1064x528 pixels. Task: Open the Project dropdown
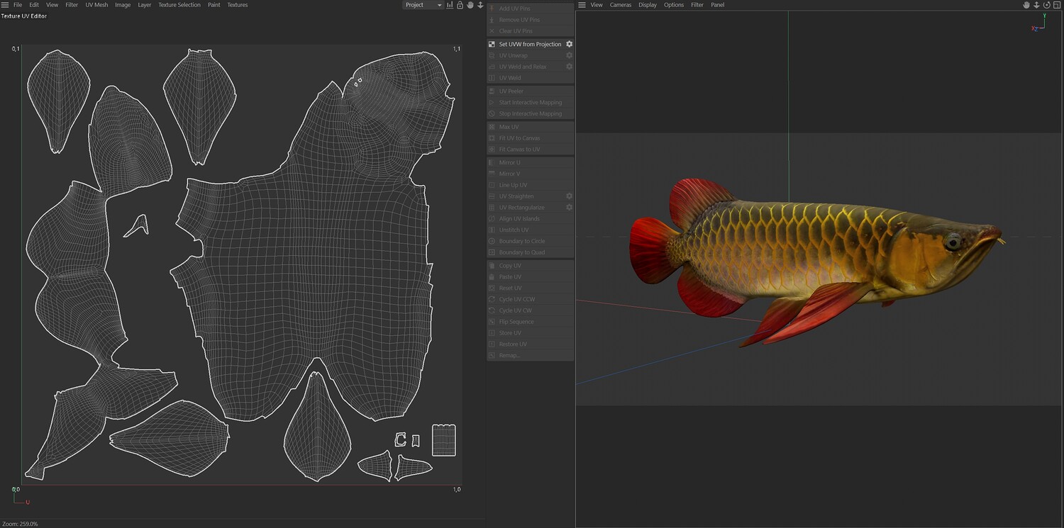pos(423,5)
